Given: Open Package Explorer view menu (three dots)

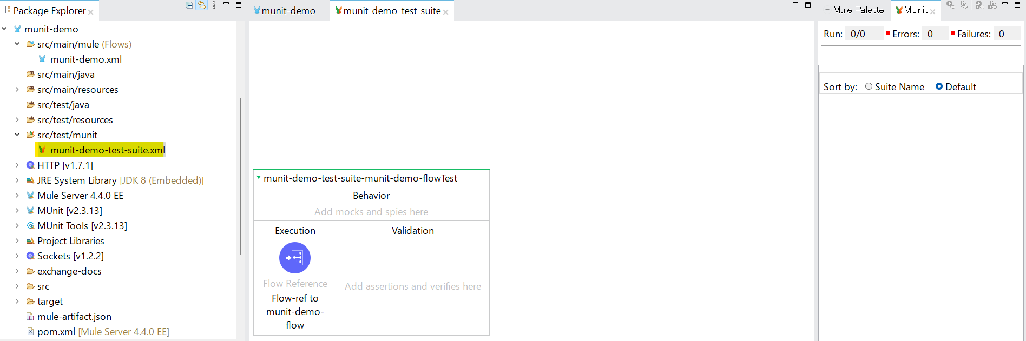Looking at the screenshot, I should click(x=214, y=5).
